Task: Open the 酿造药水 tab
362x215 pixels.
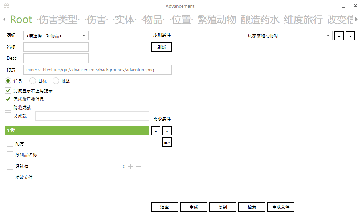Action: click(x=260, y=20)
